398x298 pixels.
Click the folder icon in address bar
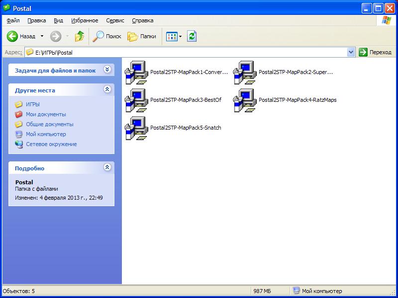point(30,52)
